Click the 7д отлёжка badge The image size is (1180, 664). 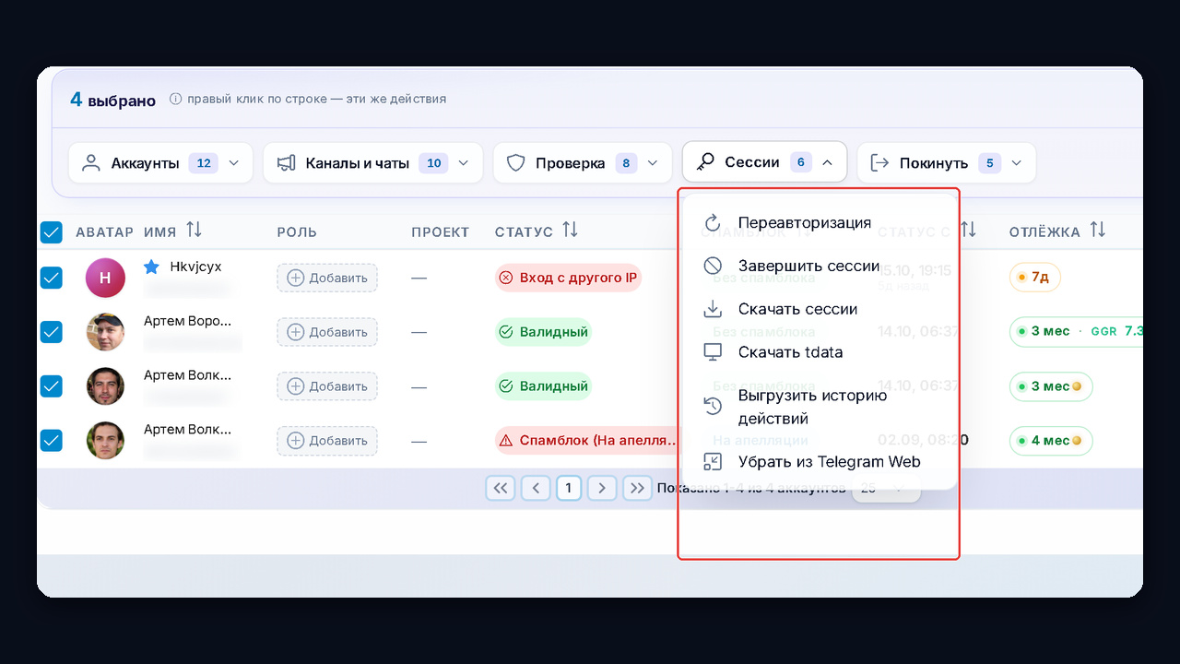click(1034, 278)
